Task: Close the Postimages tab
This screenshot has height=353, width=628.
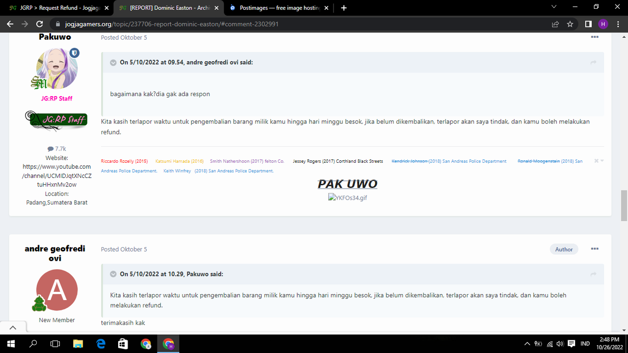Action: pos(326,8)
